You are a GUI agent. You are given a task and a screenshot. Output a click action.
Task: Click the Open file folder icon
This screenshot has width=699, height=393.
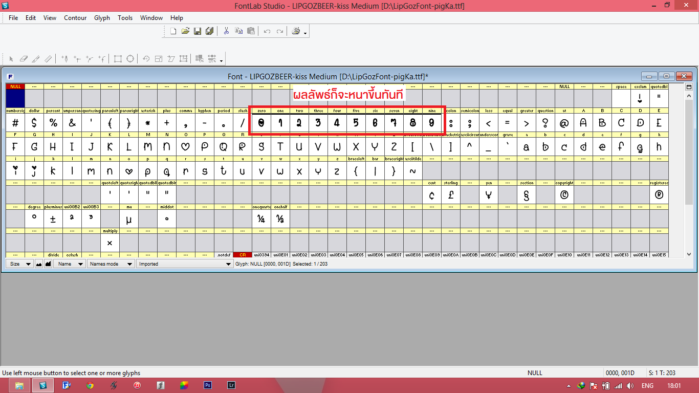point(185,31)
